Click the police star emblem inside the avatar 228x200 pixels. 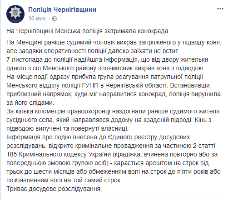pos(15,13)
